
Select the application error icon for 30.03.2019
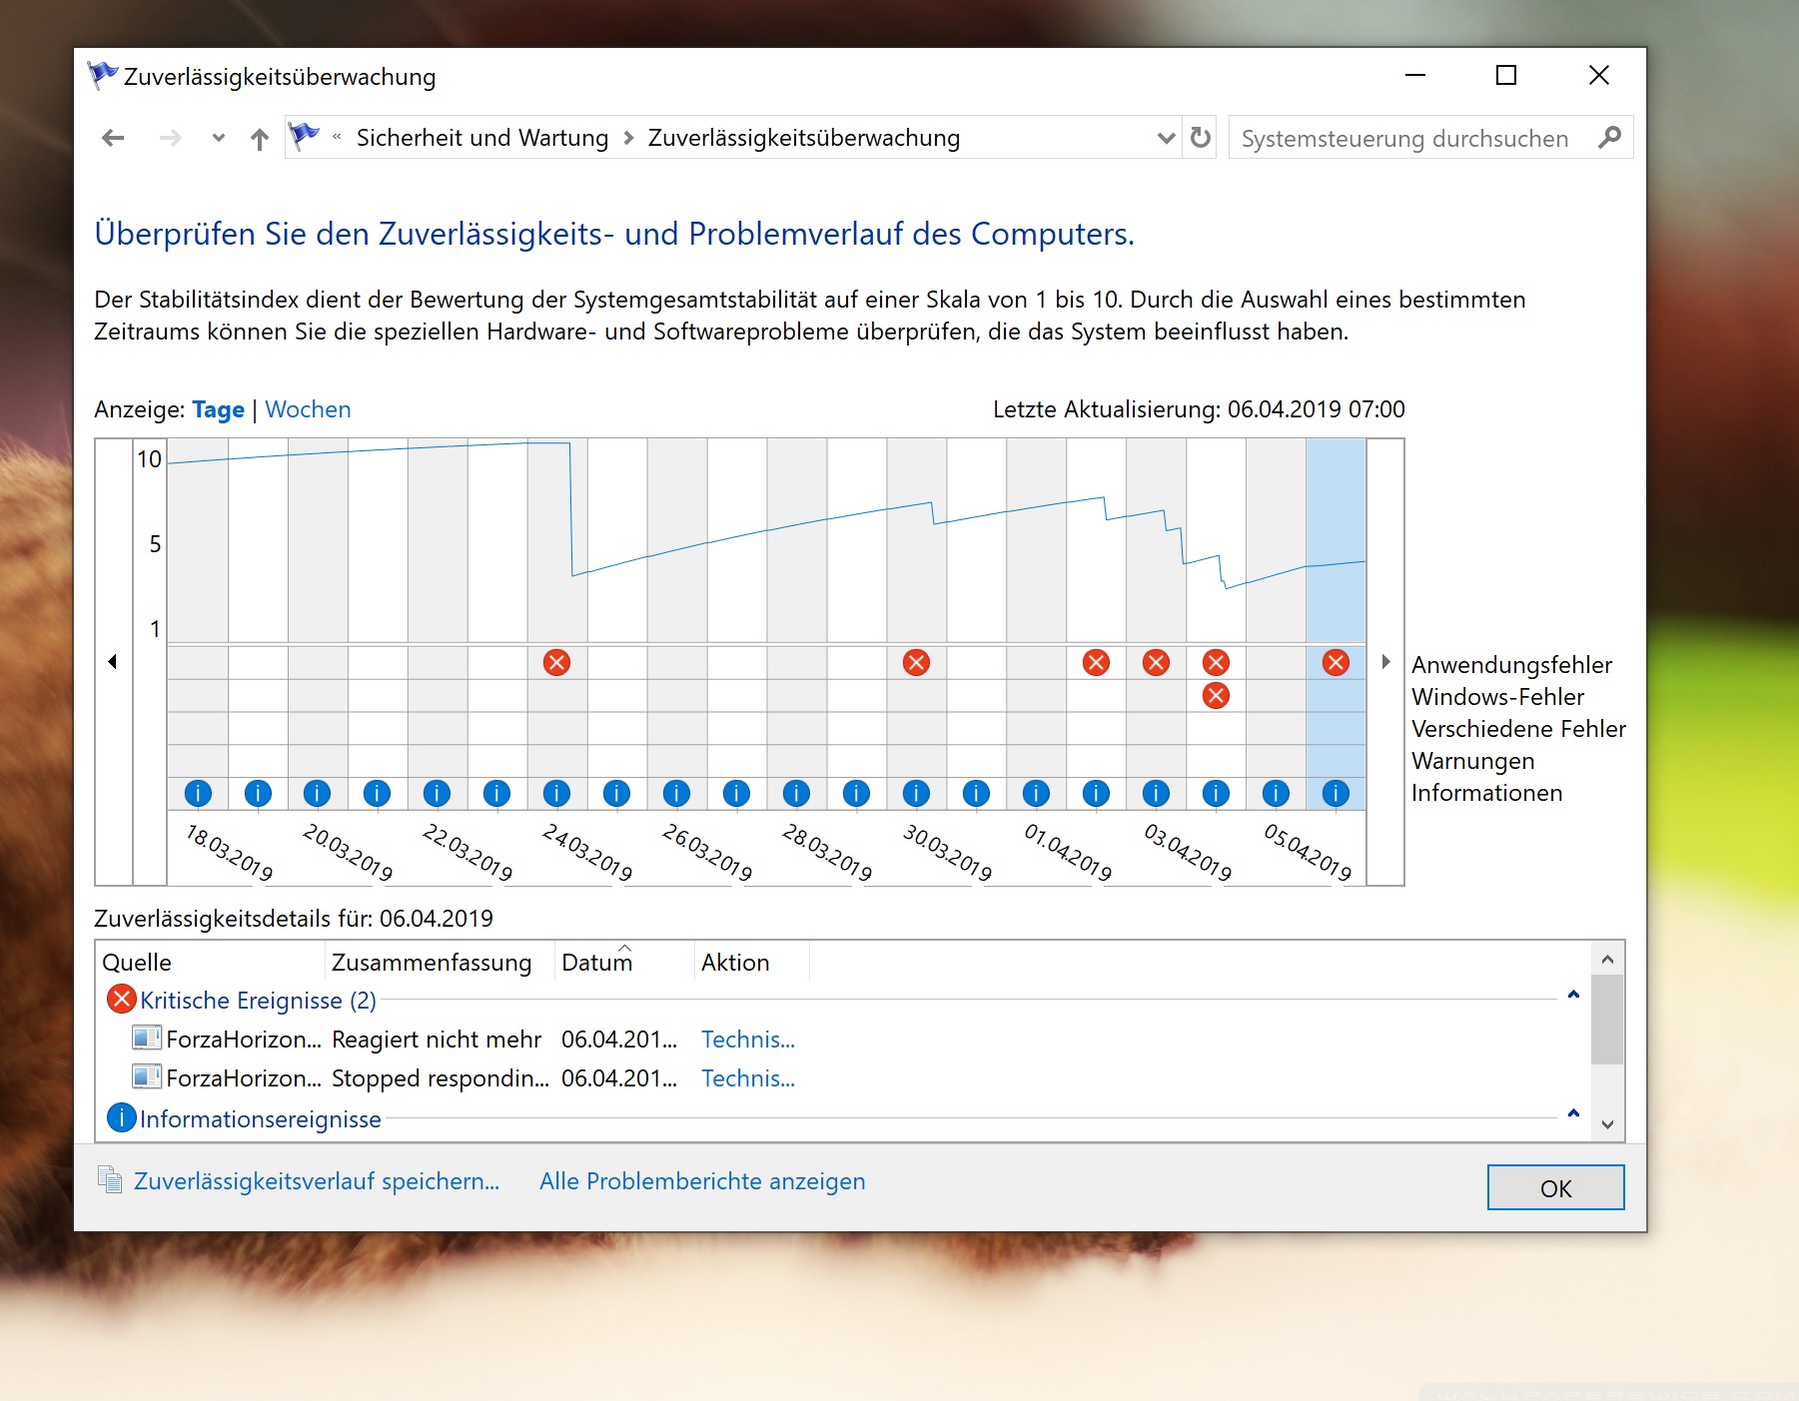[916, 662]
